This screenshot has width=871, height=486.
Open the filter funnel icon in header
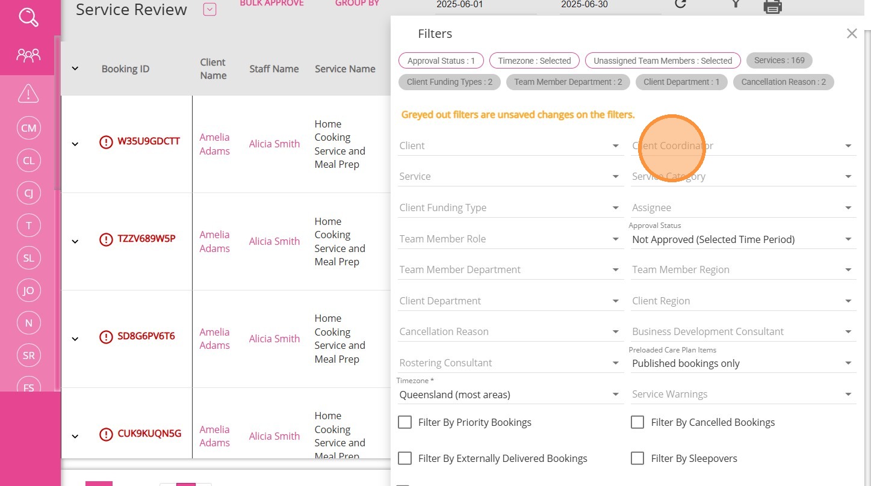735,4
